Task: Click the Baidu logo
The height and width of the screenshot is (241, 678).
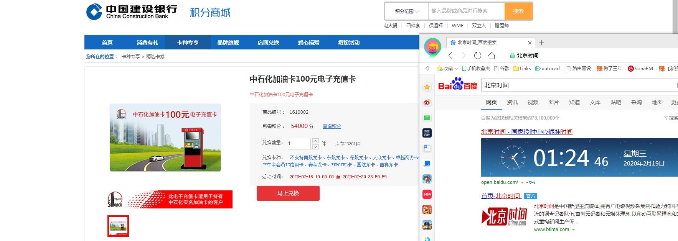Action: click(x=457, y=84)
